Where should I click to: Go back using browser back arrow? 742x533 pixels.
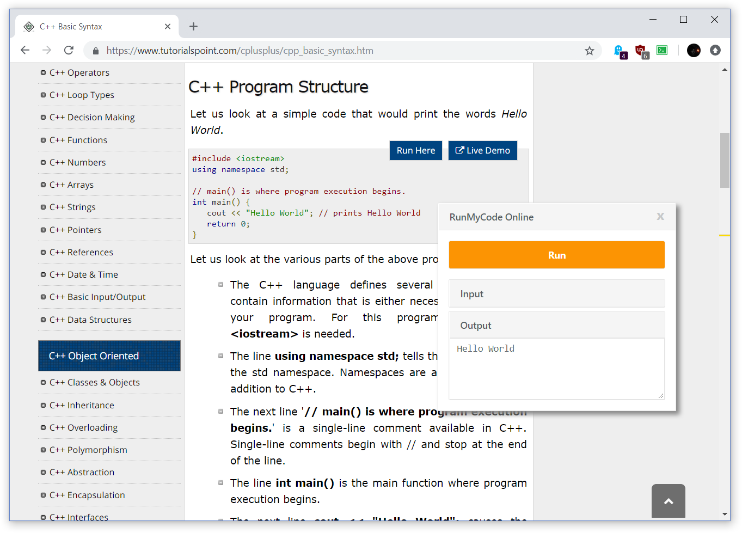[25, 51]
